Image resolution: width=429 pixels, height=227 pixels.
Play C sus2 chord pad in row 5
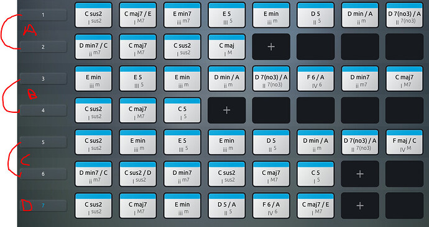click(x=93, y=142)
